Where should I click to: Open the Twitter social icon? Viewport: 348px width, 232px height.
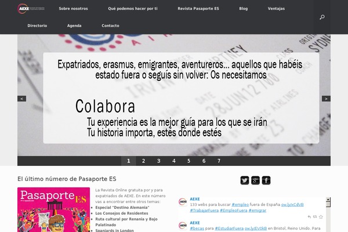pyautogui.click(x=245, y=180)
